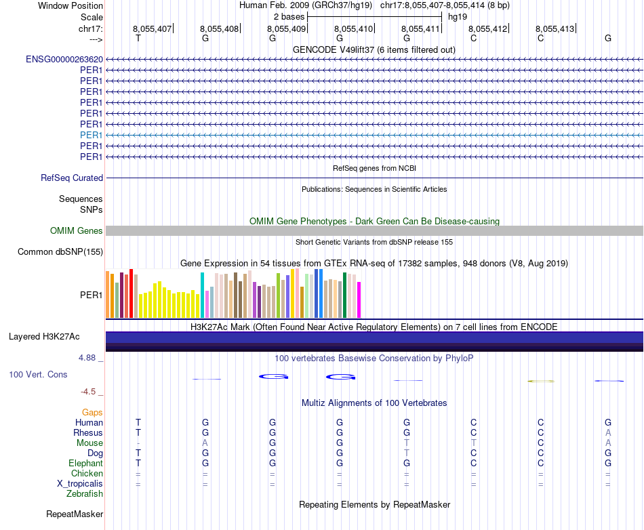The width and height of the screenshot is (644, 530).
Task: Open Multiz Alignments of 100 Vertebrates title
Action: click(x=374, y=403)
